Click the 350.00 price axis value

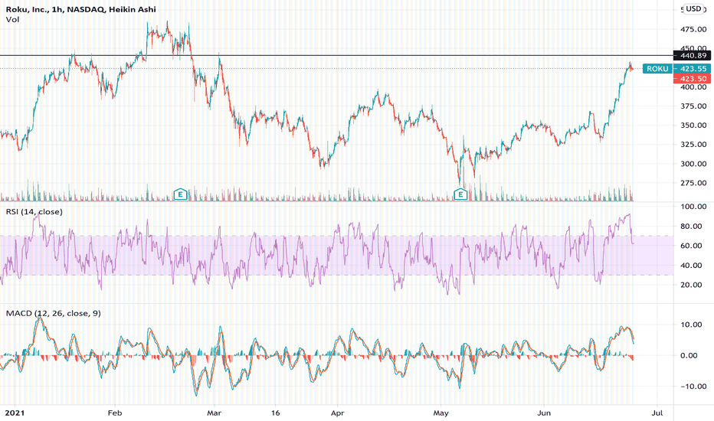(693, 126)
